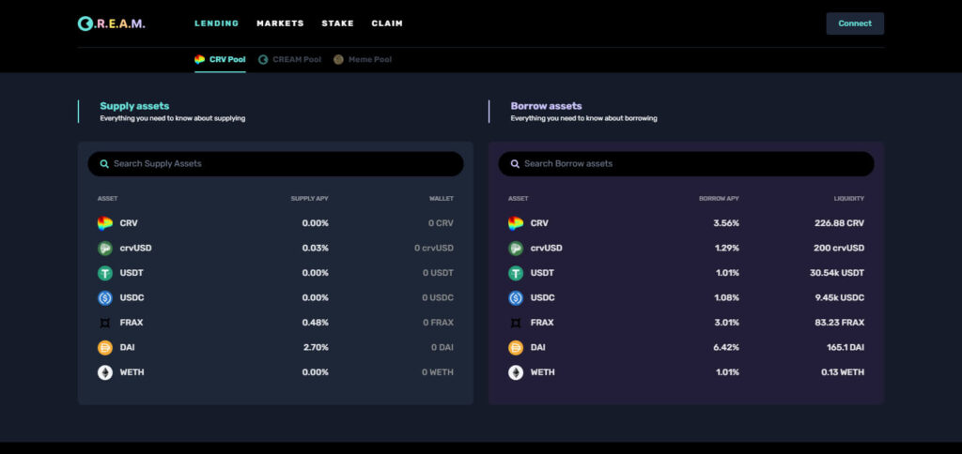Click DAI supply APY value 2.70%
The width and height of the screenshot is (962, 454).
tap(316, 347)
